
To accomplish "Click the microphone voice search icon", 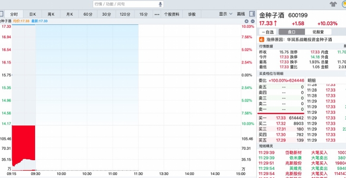I will tap(160, 4).
